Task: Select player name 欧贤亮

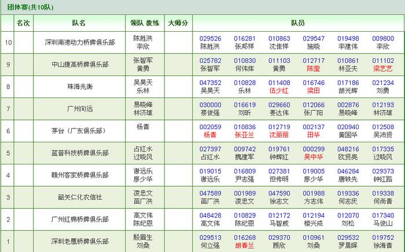Action: coord(348,157)
